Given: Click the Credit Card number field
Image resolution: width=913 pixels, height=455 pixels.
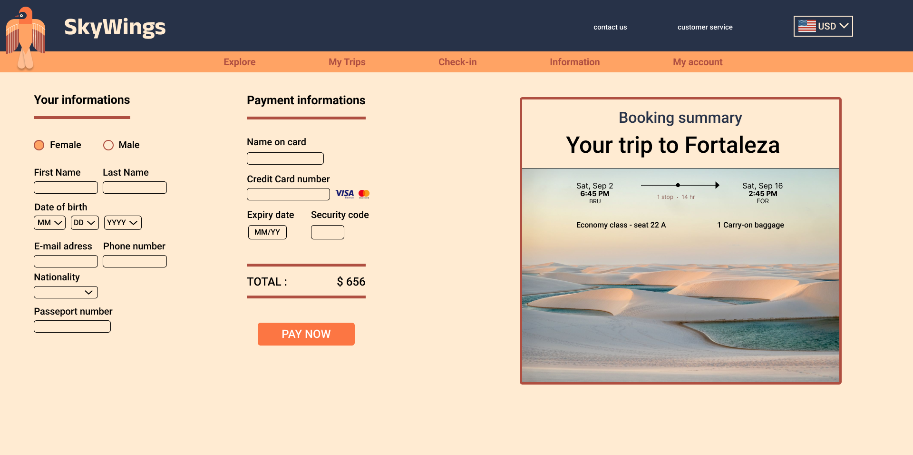Looking at the screenshot, I should 288,194.
